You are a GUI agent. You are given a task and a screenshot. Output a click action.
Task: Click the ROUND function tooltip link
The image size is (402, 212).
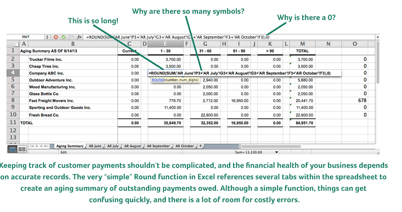[158, 80]
